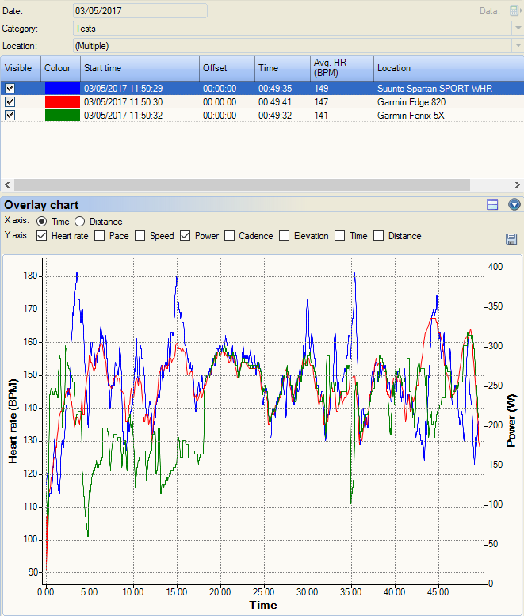Viewport: 524px width, 616px height.
Task: Click the Data icon beside the date
Action: (x=514, y=11)
